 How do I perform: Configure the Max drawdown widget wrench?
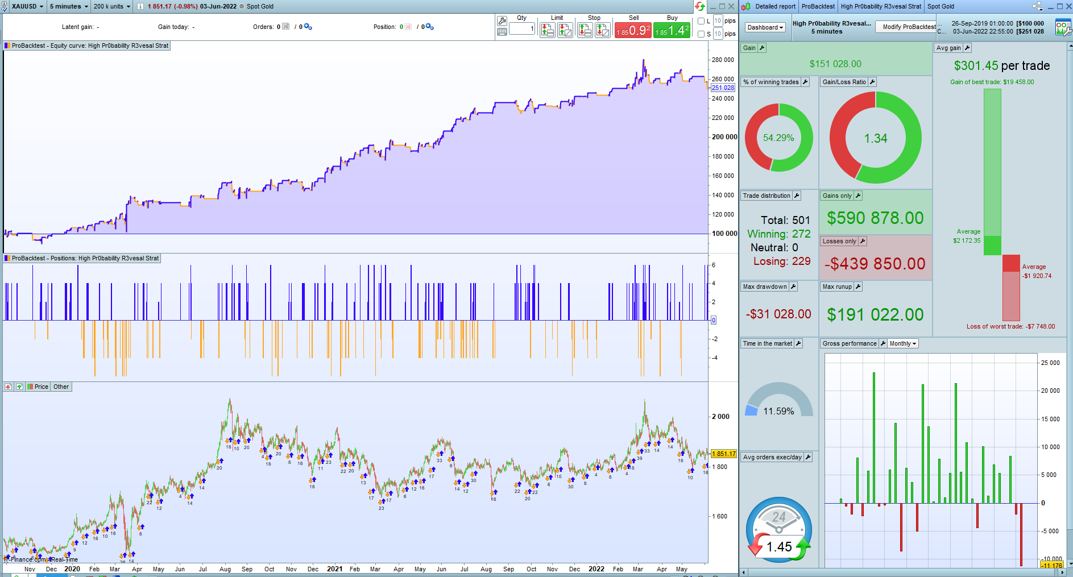[793, 287]
